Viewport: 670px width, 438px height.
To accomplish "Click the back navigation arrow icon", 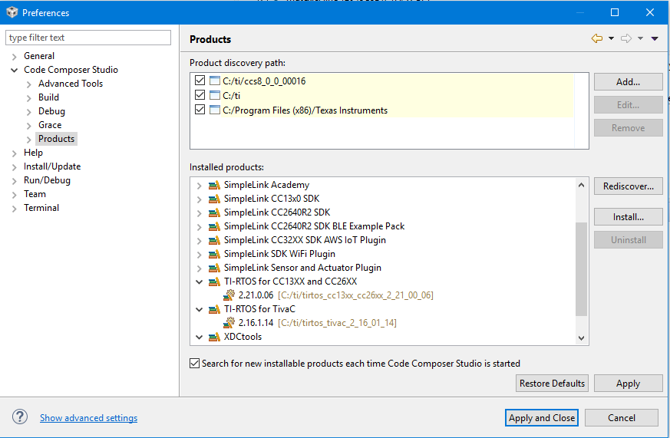I will coord(596,38).
